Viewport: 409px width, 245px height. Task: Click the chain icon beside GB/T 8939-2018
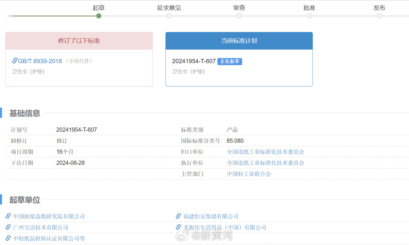(x=15, y=60)
